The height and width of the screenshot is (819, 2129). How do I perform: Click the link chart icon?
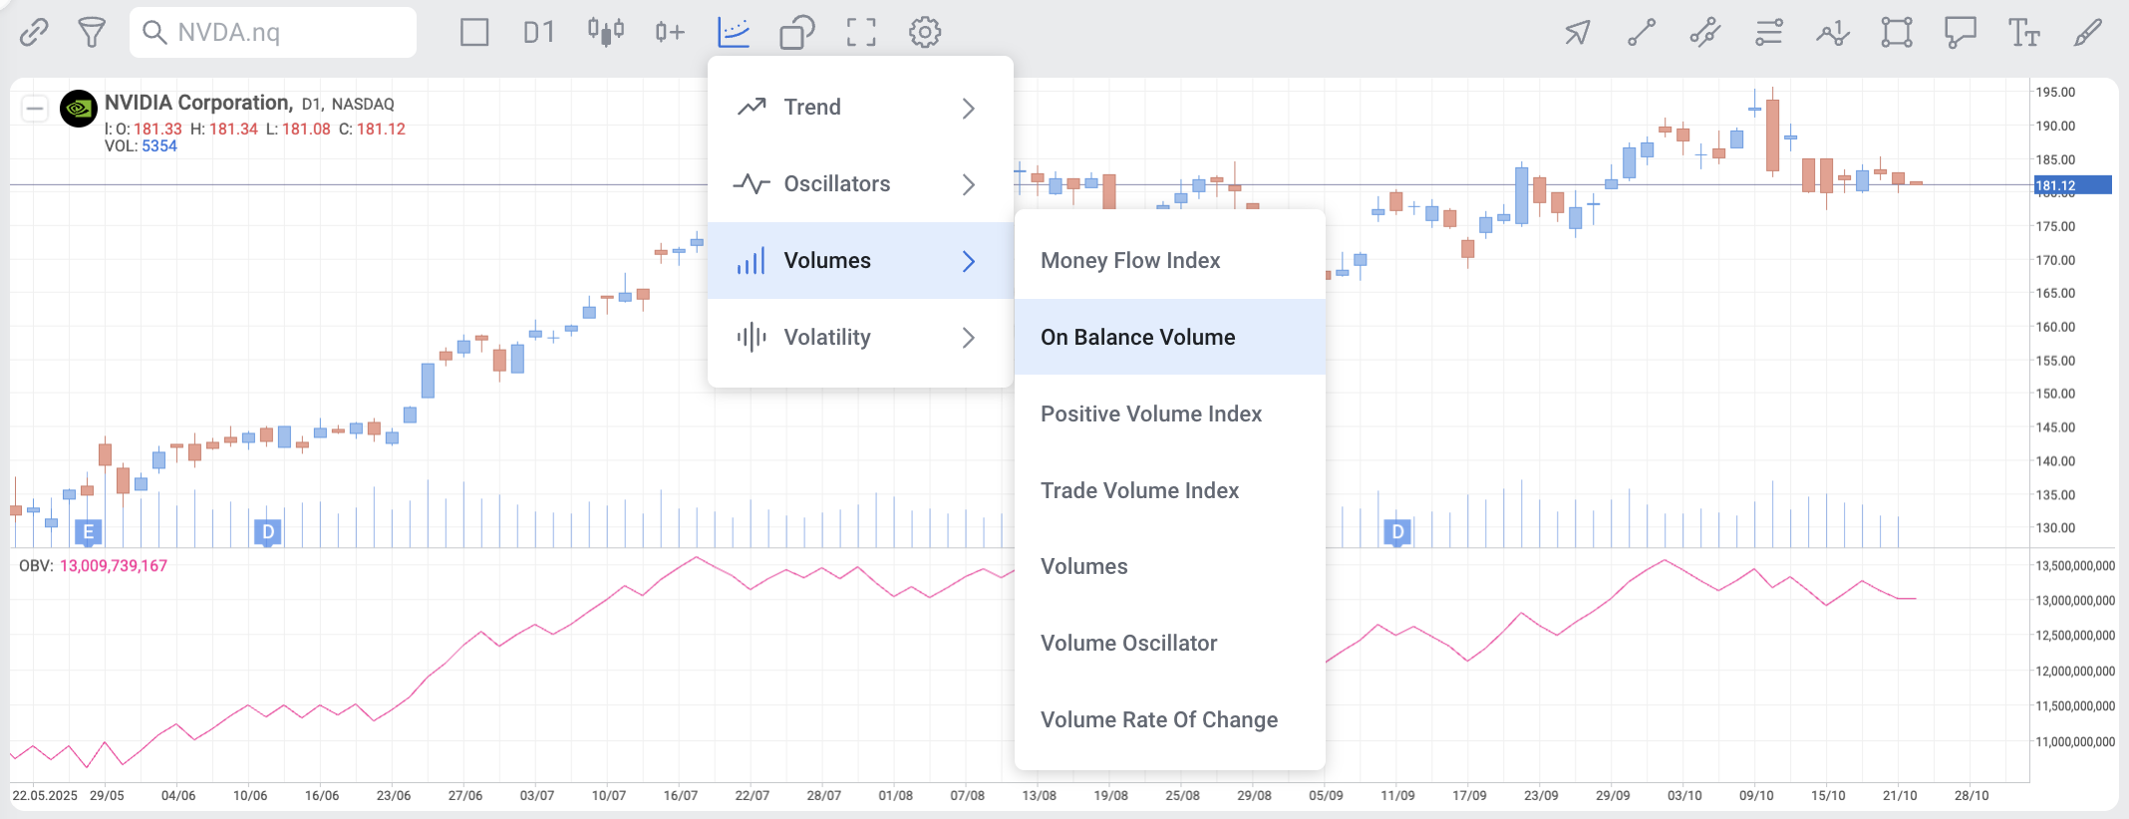click(34, 33)
